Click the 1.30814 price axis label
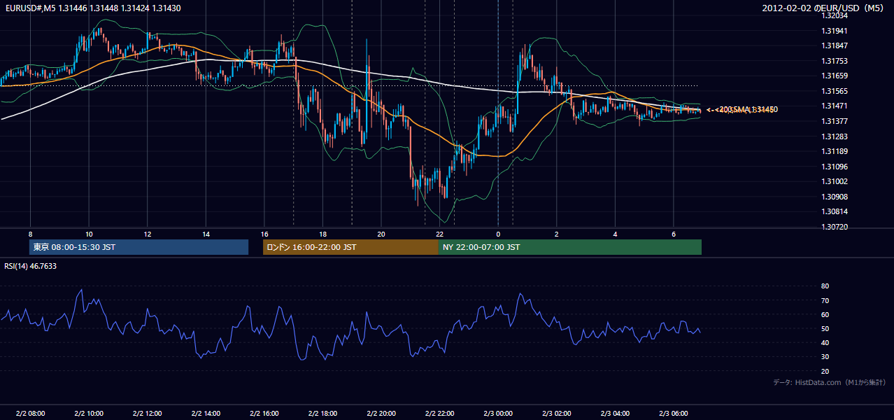 (x=835, y=211)
